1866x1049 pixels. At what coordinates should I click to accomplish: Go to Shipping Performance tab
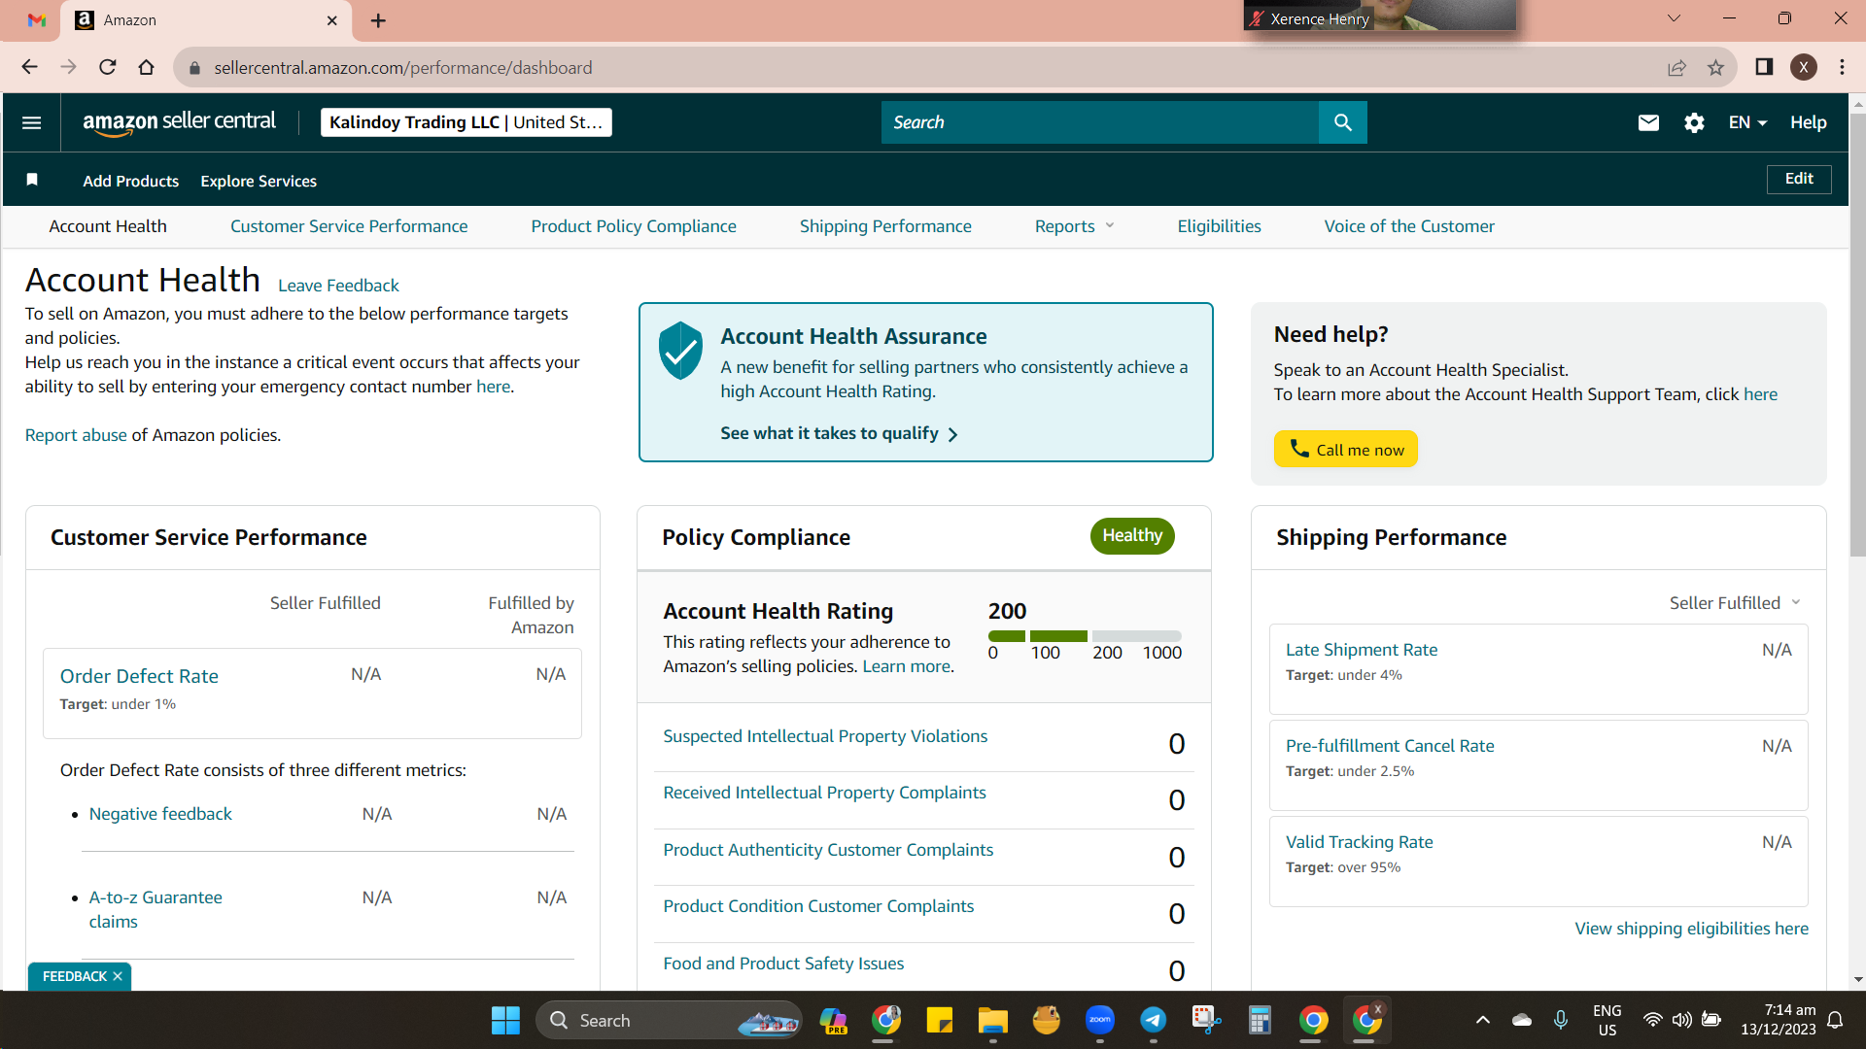coord(885,226)
